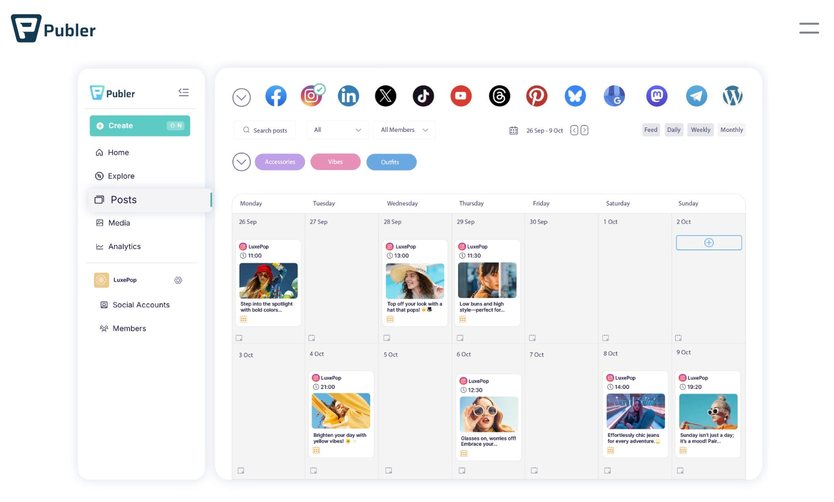Select the X (Twitter) account icon
Image resolution: width=834 pixels, height=502 pixels.
click(386, 96)
